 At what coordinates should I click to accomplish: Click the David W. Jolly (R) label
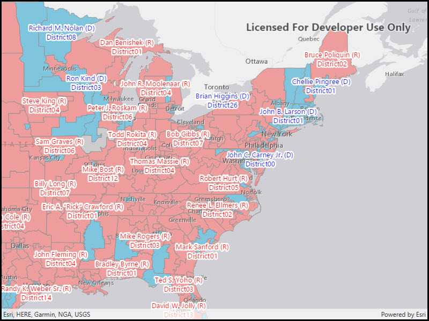tap(179, 305)
